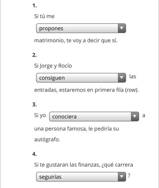
Task: Click the arrow on the 'conociera' dropdown
Action: [135, 116]
